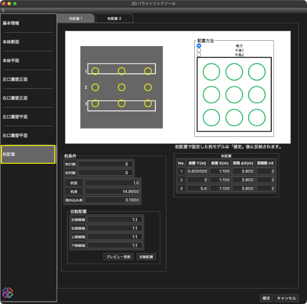
Task: Open the 右口翼壁正面 sidebar section
Action: tap(28, 98)
